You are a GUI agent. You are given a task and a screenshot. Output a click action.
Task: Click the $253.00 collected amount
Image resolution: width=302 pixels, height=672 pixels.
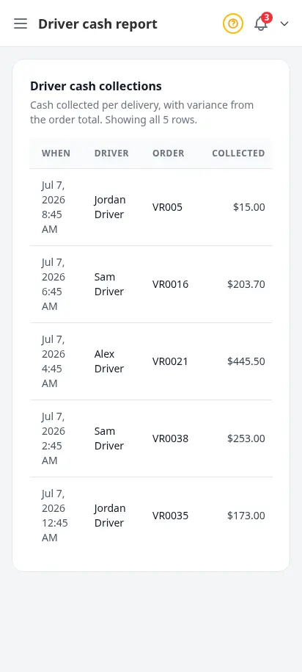coord(246,439)
